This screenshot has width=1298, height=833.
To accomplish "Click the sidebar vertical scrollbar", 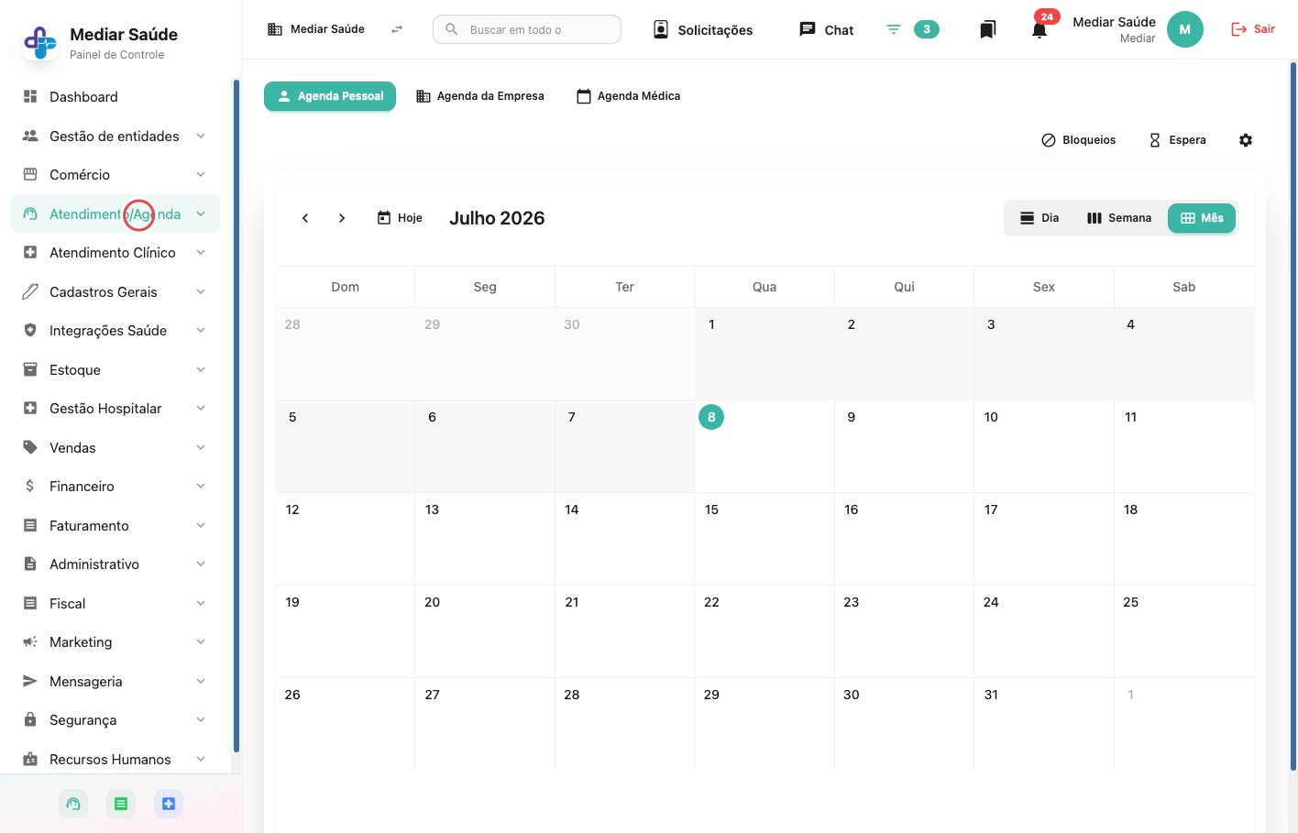I will pyautogui.click(x=236, y=415).
